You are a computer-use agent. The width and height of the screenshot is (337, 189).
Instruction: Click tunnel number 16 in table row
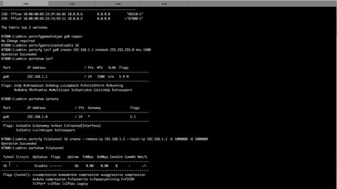(x=5, y=166)
